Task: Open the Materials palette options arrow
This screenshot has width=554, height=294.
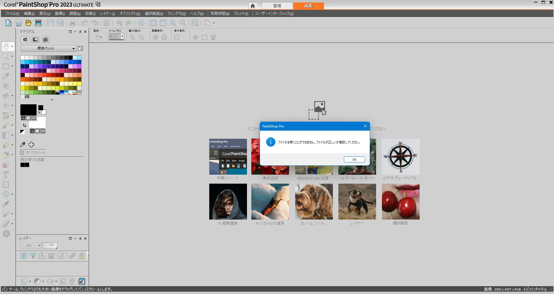Action: pos(75,32)
